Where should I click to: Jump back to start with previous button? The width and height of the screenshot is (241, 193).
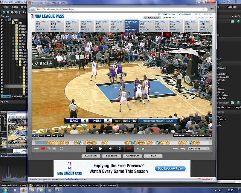click(91, 149)
